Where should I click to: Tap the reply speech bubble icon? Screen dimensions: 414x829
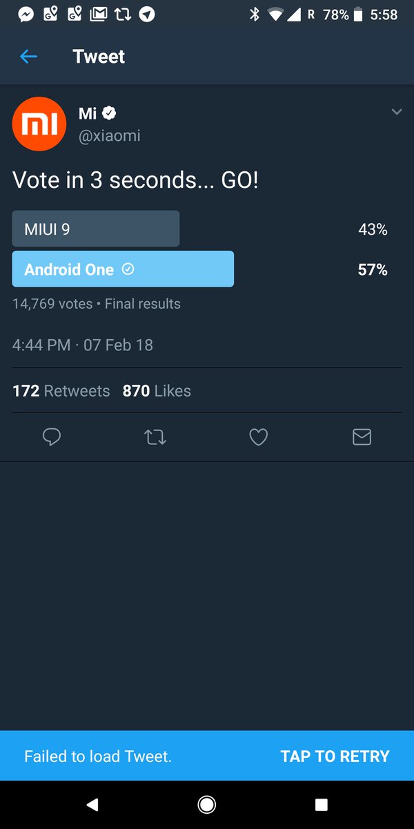[52, 437]
